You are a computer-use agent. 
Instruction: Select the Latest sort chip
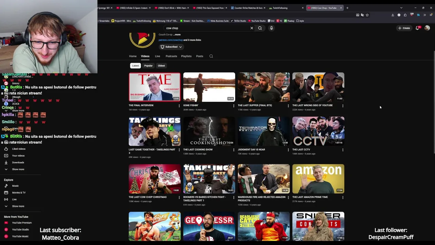coord(135,66)
